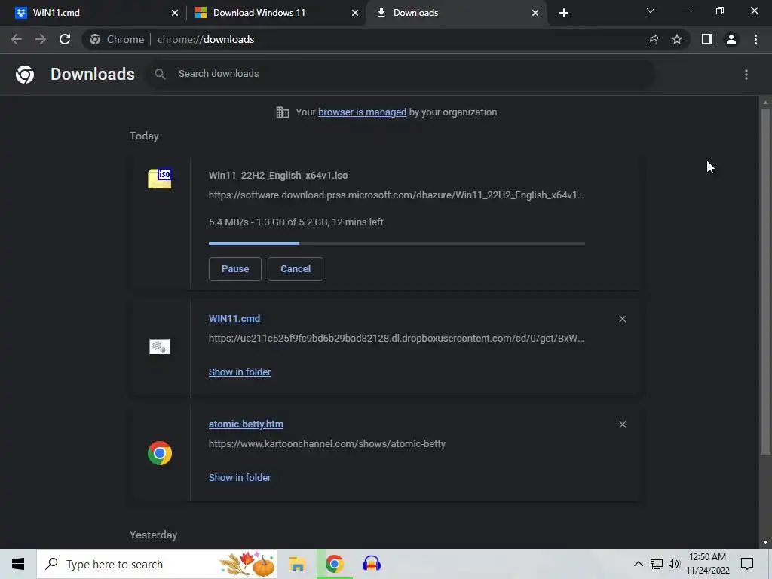Click the '5.4 MB/s' download status text
Screen dimensions: 772x579
point(296,222)
